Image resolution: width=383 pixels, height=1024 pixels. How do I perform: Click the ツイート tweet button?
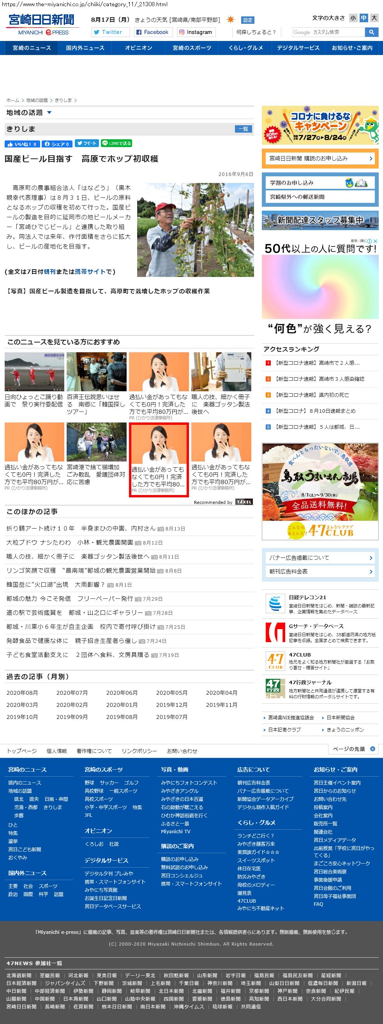click(86, 144)
